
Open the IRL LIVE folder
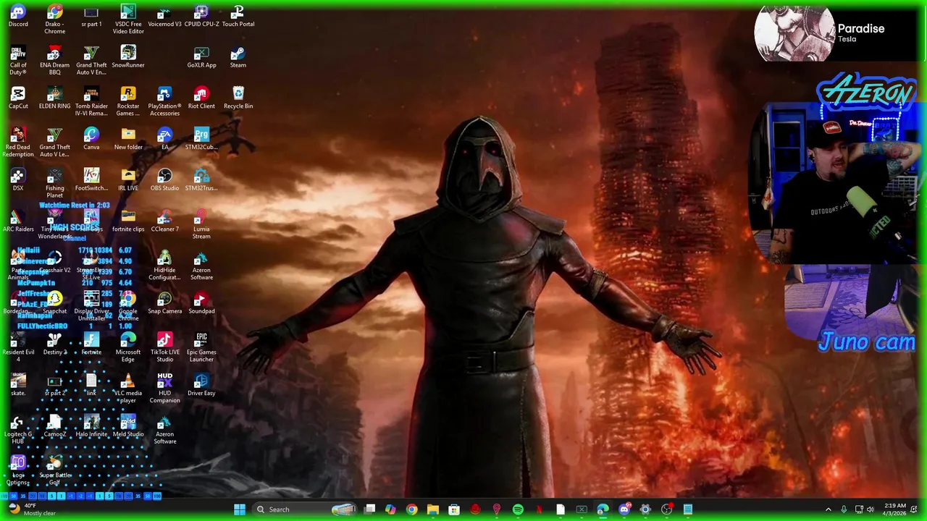coord(128,180)
